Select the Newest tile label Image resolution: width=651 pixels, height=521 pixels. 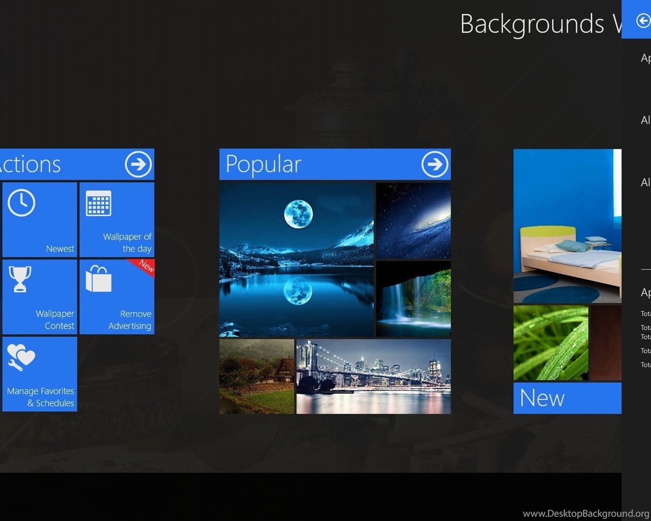(60, 249)
